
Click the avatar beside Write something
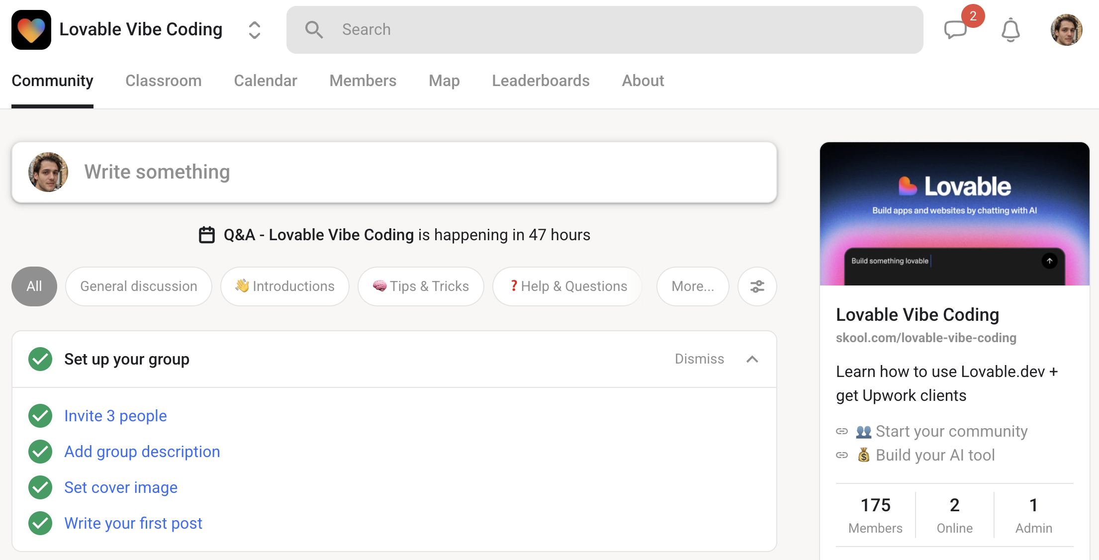point(48,172)
